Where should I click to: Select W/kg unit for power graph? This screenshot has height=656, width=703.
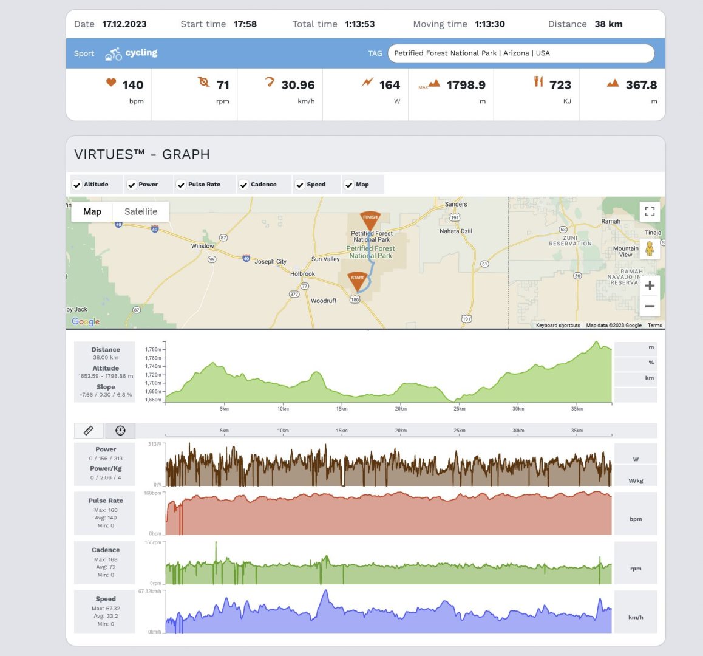click(x=636, y=480)
